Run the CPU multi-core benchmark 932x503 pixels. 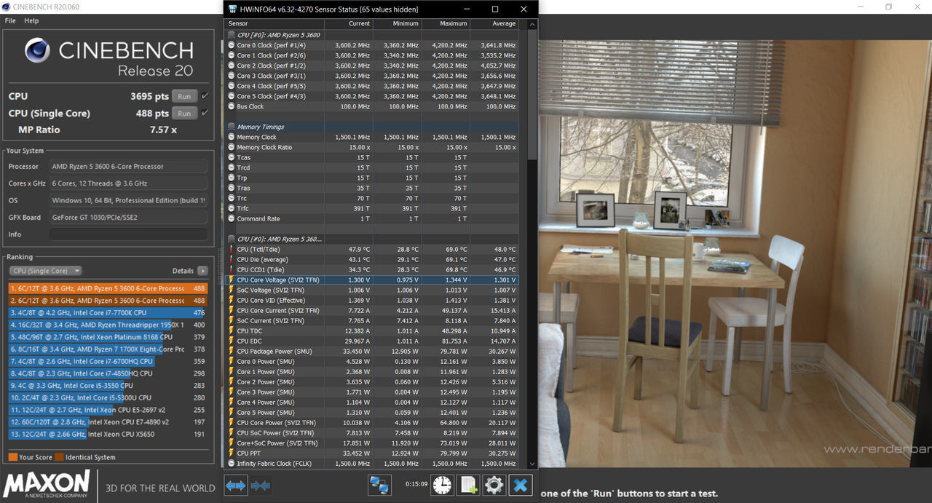[185, 96]
